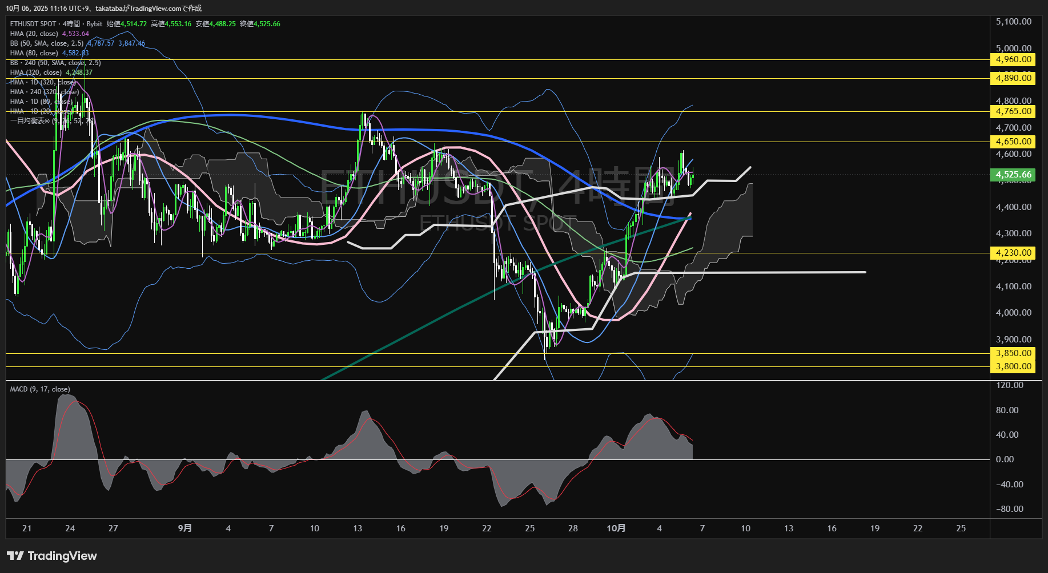The height and width of the screenshot is (573, 1048).
Task: Click the HMA (320, close) indicator label
Action: pyautogui.click(x=36, y=72)
